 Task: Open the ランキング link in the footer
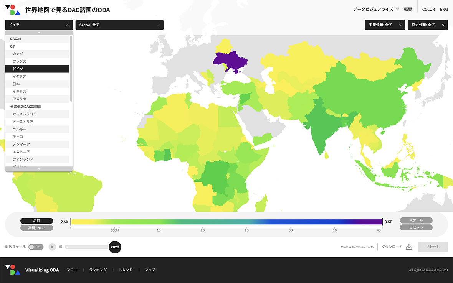coord(98,270)
